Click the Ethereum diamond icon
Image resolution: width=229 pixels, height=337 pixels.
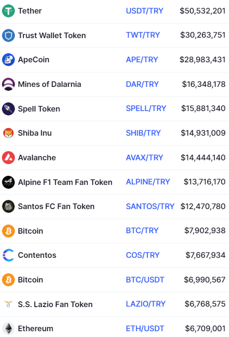(8, 329)
